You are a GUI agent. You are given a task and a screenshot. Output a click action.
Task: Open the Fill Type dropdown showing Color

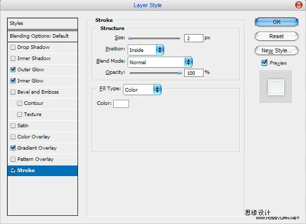click(142, 90)
